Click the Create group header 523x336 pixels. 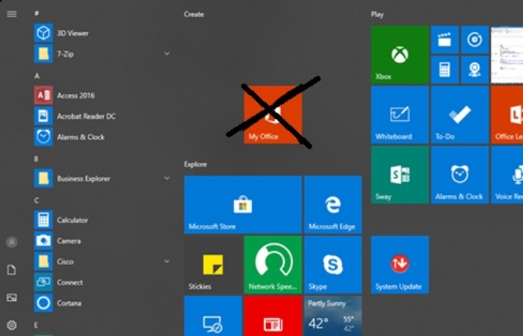click(194, 14)
